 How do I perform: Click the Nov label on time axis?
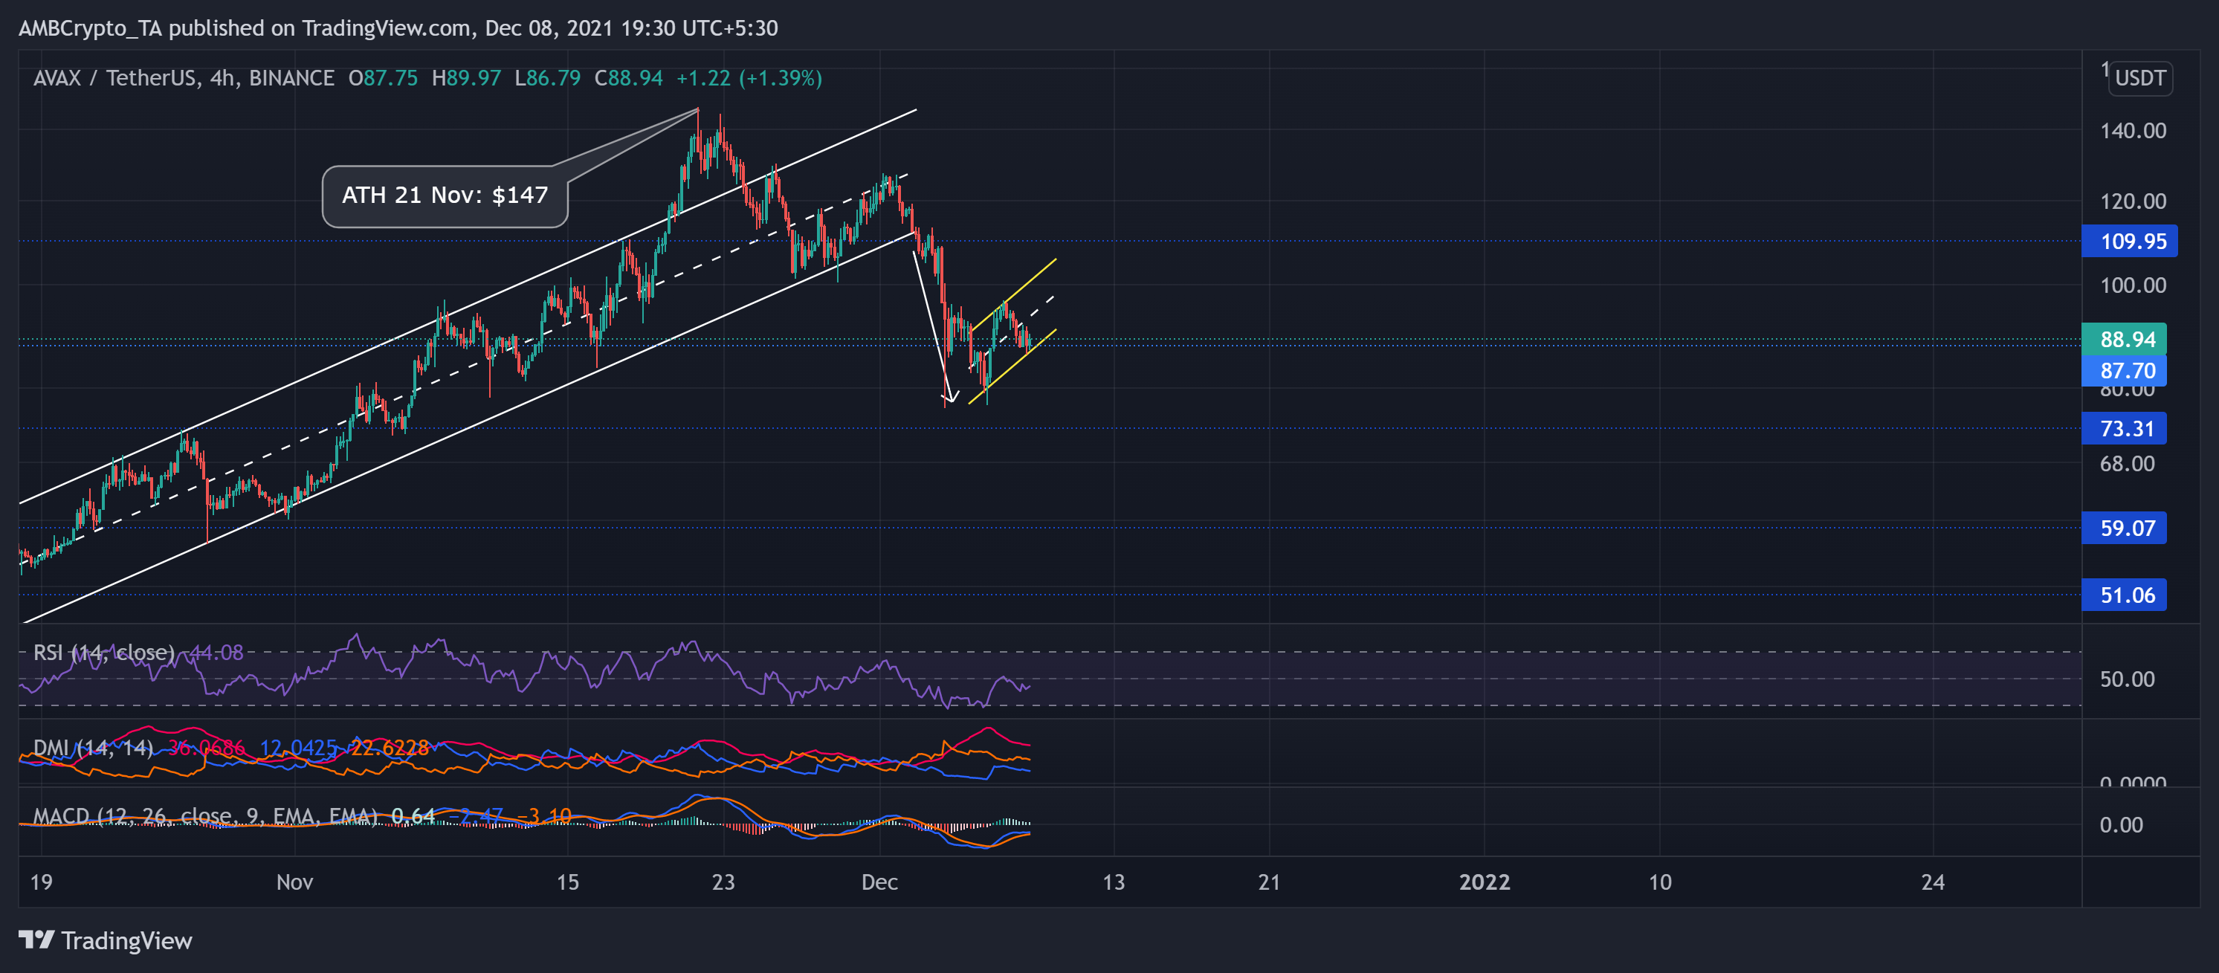click(294, 882)
